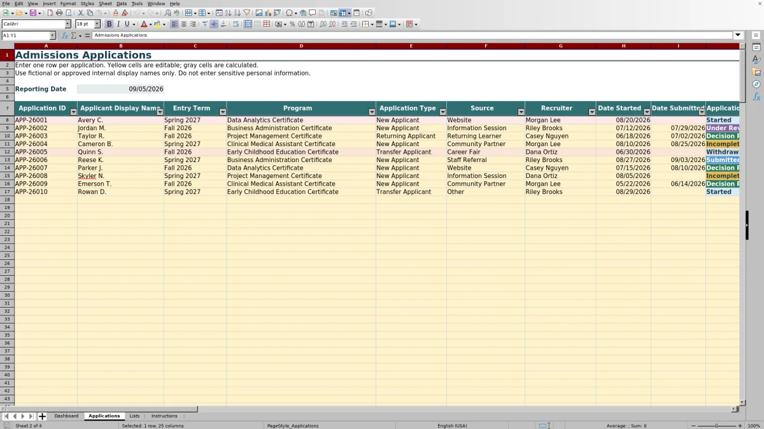Expand the Name Box dropdown
The image size is (764, 429).
53,36
